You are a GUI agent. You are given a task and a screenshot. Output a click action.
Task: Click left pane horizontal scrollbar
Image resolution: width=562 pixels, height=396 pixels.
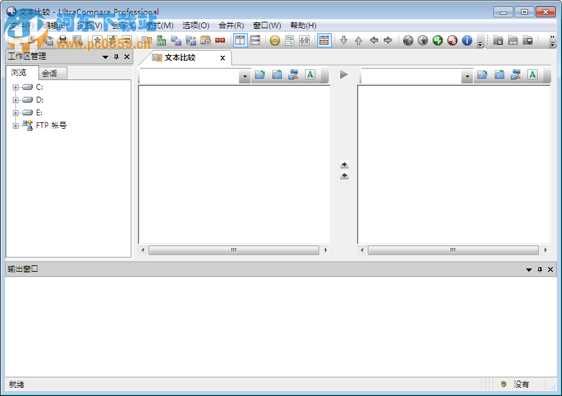click(234, 250)
